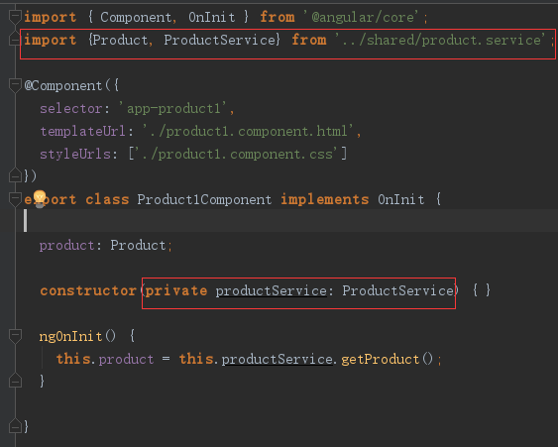The image size is (558, 447).
Task: Collapse the first import line fold marker
Action: click(x=15, y=17)
